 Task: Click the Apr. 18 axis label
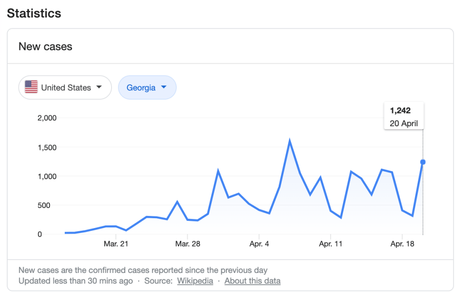click(402, 244)
